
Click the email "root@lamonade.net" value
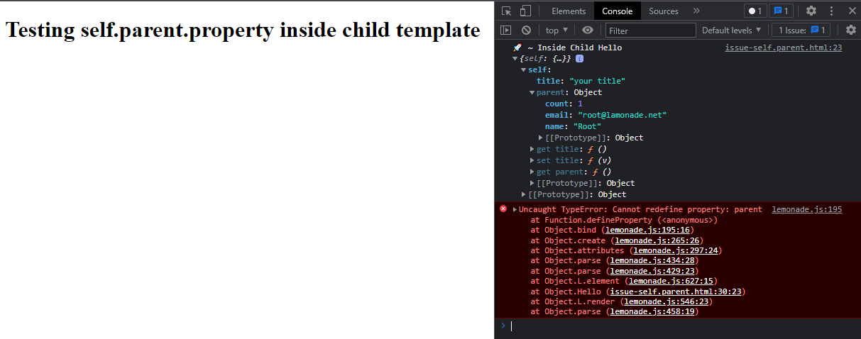point(623,115)
